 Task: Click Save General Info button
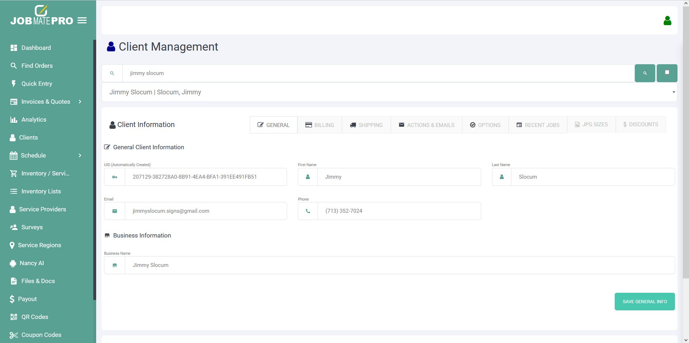645,301
